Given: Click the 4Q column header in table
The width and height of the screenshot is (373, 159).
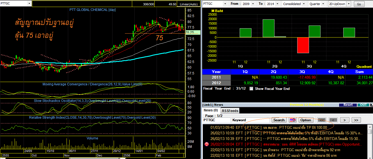Looking at the screenshot, I should [x=331, y=72].
